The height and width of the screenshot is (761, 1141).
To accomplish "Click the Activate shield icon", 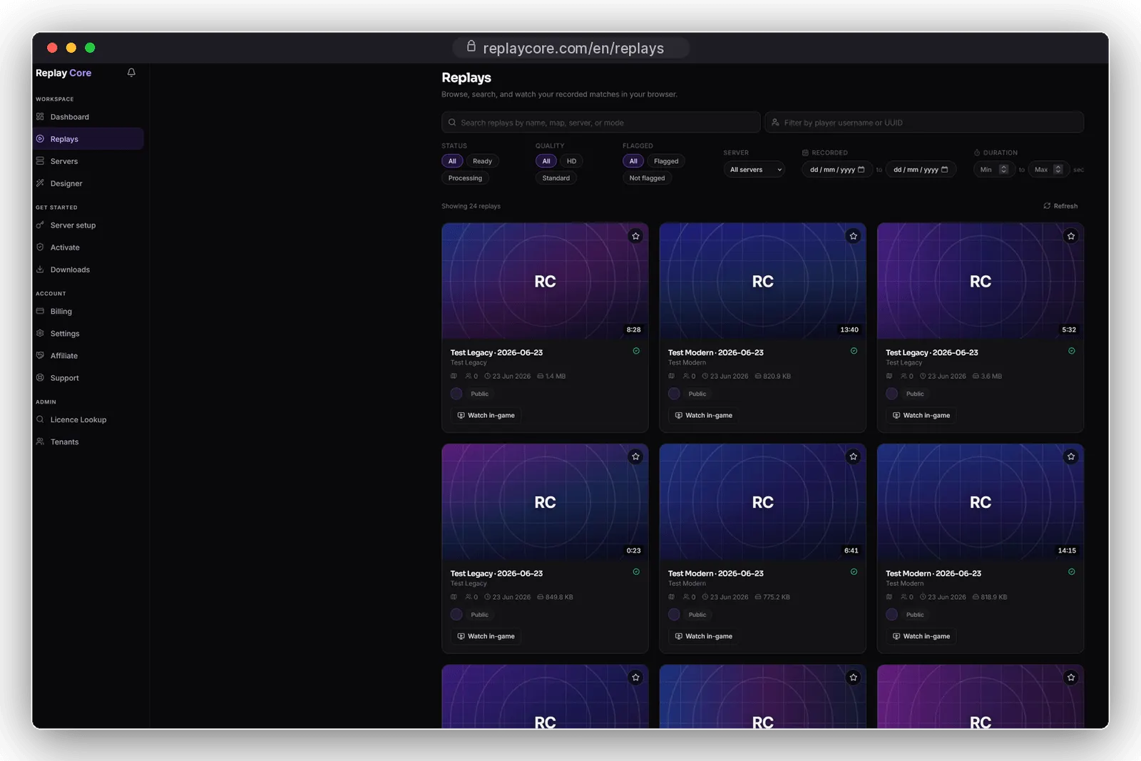I will (x=41, y=247).
